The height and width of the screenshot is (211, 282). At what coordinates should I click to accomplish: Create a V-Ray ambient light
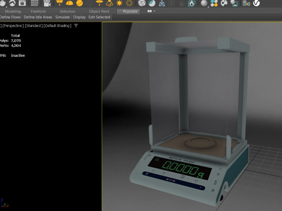129,3
